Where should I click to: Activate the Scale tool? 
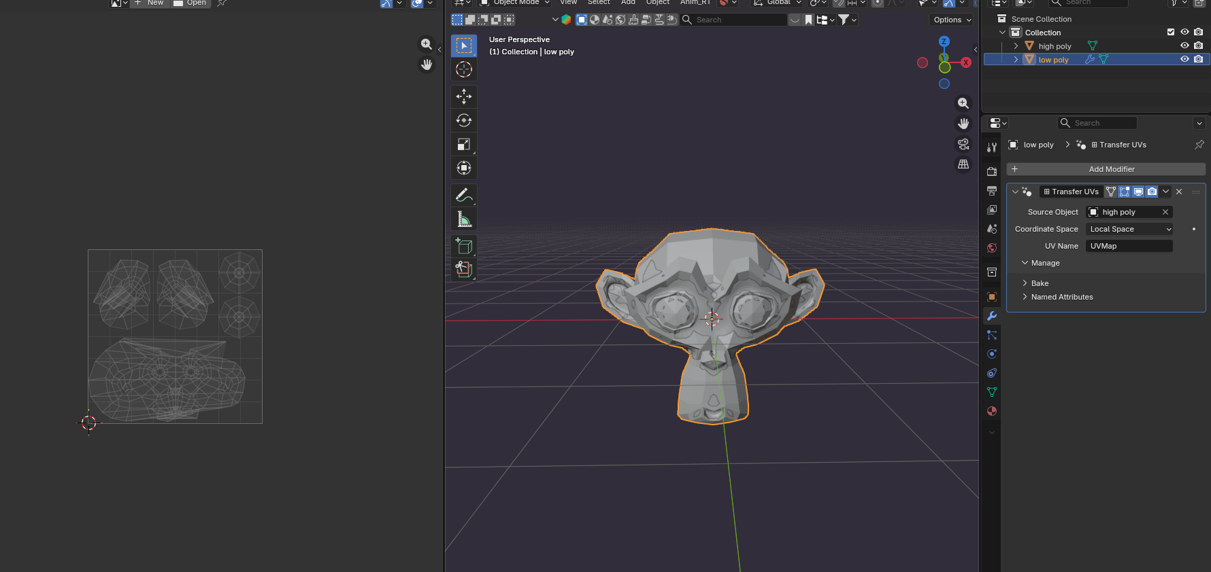point(464,144)
